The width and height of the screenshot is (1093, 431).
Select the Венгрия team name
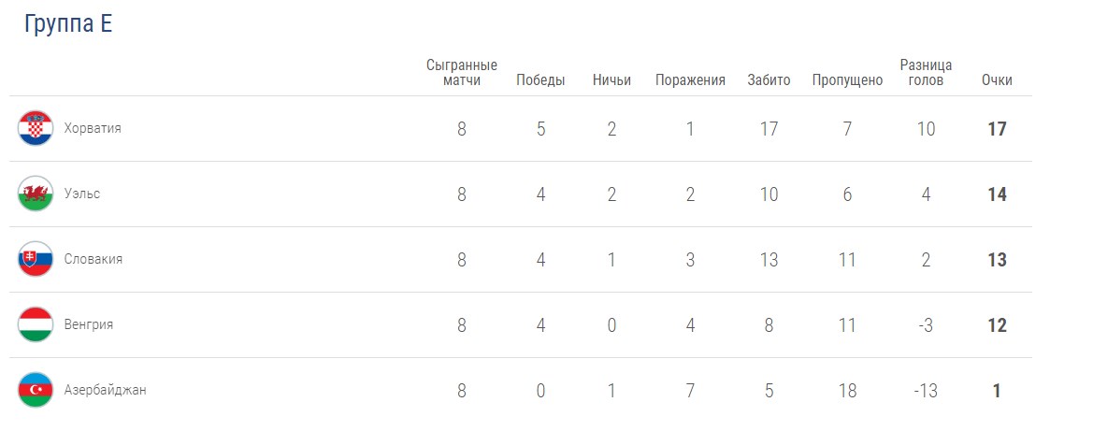click(x=89, y=324)
